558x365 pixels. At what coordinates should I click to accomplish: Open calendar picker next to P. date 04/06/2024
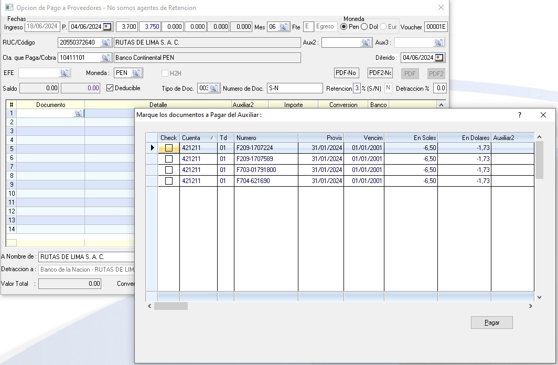(x=107, y=27)
